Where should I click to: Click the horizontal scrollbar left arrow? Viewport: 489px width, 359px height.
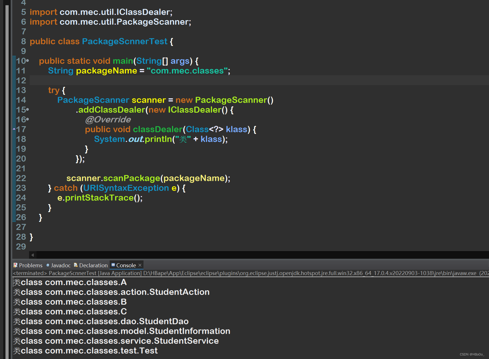(x=33, y=255)
